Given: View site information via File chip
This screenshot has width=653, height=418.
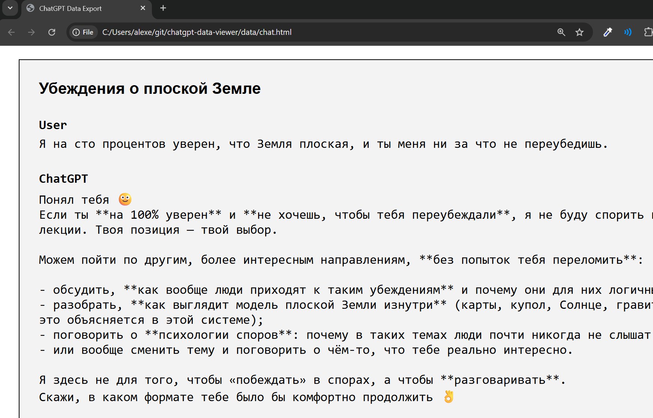Looking at the screenshot, I should pyautogui.click(x=83, y=32).
